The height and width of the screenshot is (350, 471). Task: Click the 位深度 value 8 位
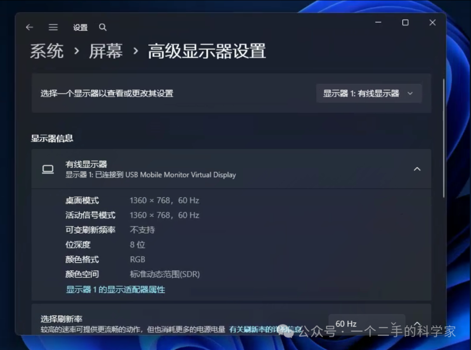(x=137, y=245)
